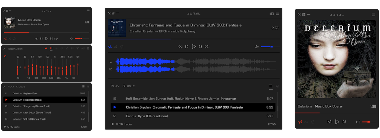Screen dimensions: 380x138
Task: Mute audio via speaker icon in center player
Action: (x=256, y=47)
